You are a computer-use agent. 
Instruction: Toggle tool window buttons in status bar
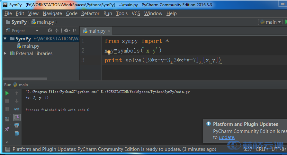pyautogui.click(x=7, y=149)
